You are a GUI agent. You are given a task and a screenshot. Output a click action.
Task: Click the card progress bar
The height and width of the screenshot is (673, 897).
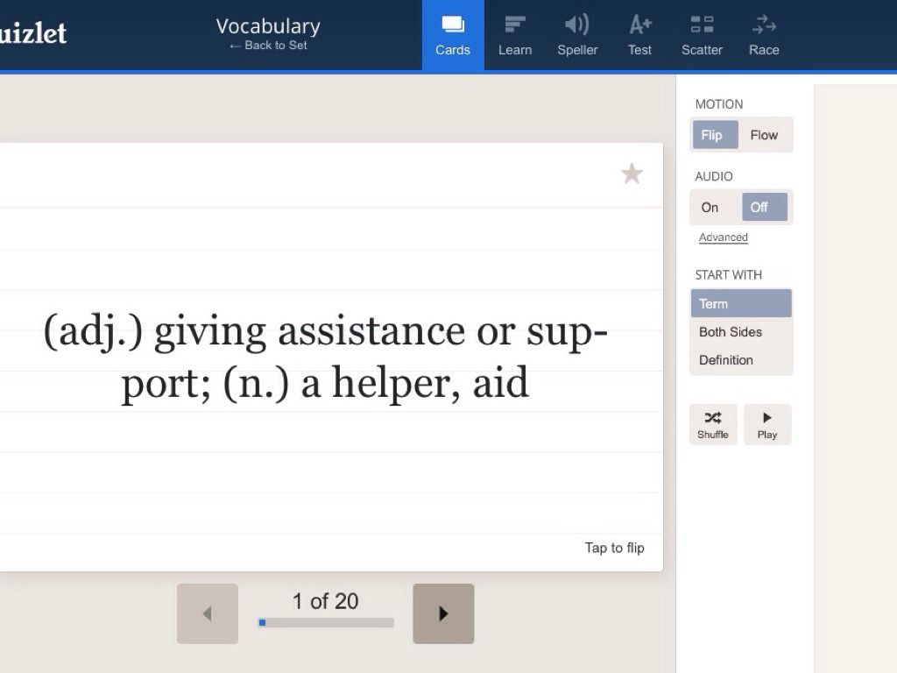[326, 623]
